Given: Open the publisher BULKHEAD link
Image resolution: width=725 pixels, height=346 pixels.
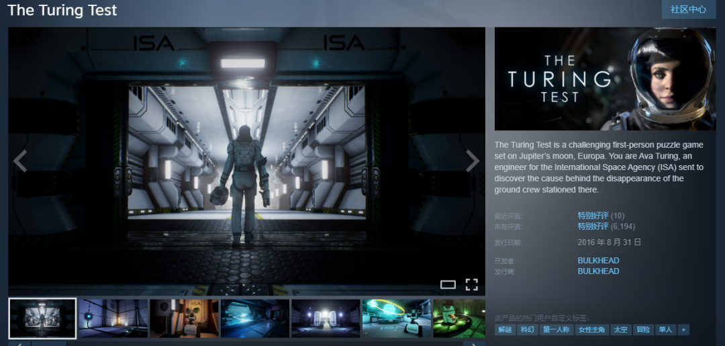Looking at the screenshot, I should 598,271.
